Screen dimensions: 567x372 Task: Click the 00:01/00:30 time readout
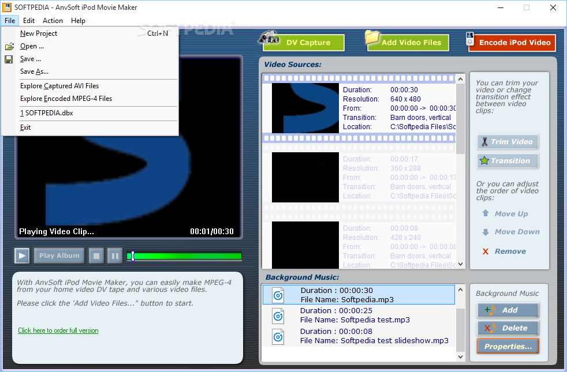pos(212,231)
